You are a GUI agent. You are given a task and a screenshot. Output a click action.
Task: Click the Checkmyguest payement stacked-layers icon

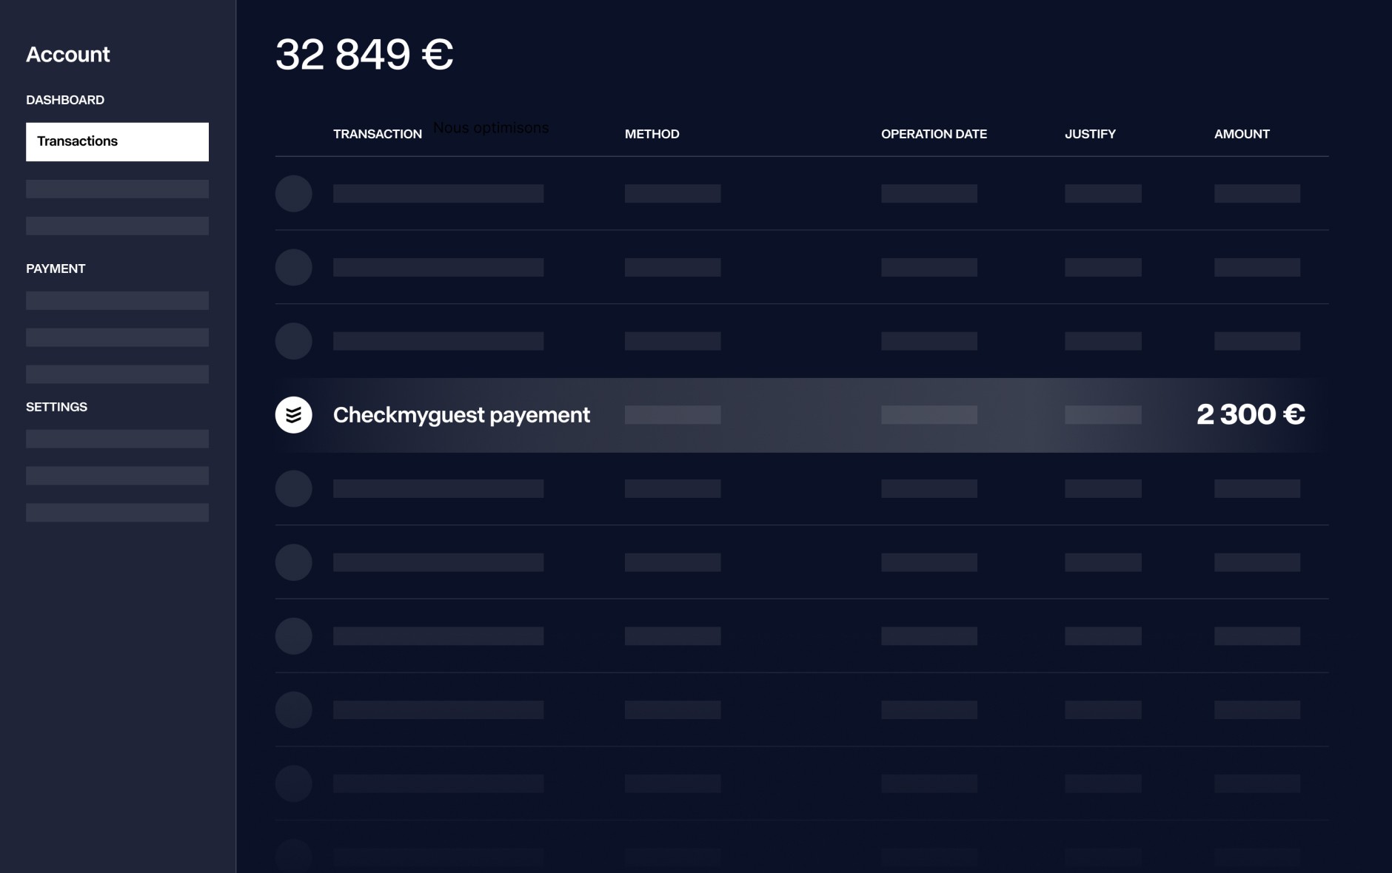[293, 415]
